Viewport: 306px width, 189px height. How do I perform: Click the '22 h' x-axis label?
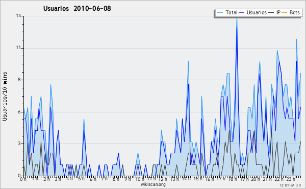click(x=278, y=179)
